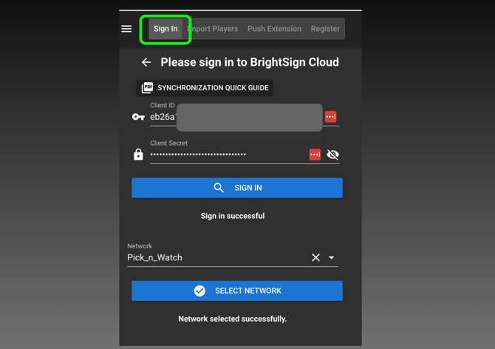This screenshot has height=349, width=495.
Task: Open the Network combo box showing Pick_n_Watch
Action: pyautogui.click(x=214, y=258)
